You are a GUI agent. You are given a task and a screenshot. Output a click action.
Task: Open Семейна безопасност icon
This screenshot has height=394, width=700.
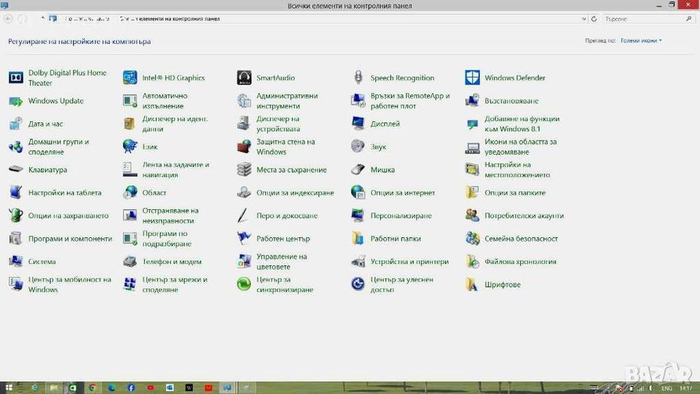tap(472, 238)
